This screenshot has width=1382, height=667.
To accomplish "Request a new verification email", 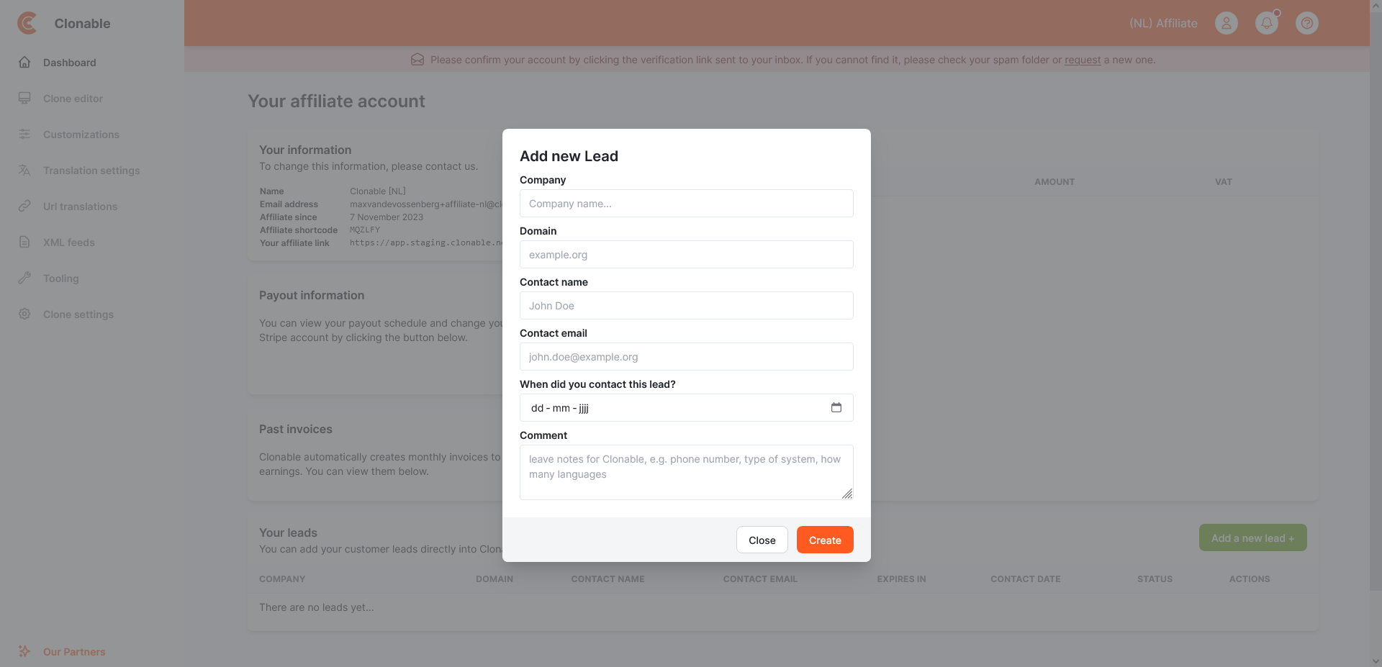I will tap(1083, 60).
